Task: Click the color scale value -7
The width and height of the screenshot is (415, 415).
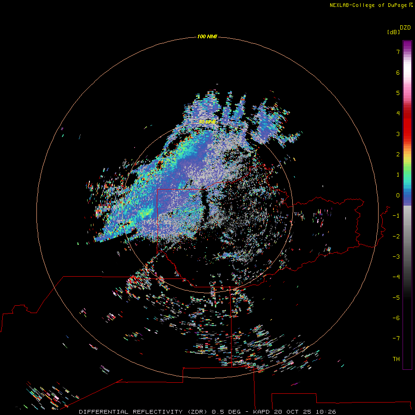Action: pyautogui.click(x=396, y=338)
